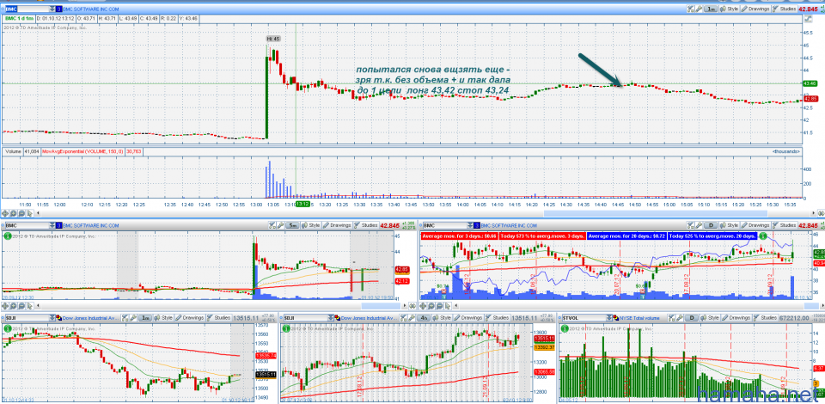Click green info icon in $DJI 1m chart

tap(8, 328)
